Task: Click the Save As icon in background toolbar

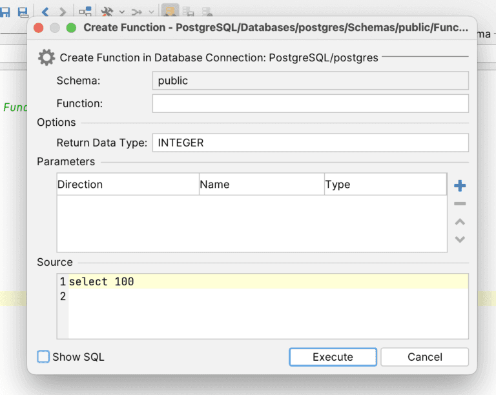Action: 23,12
